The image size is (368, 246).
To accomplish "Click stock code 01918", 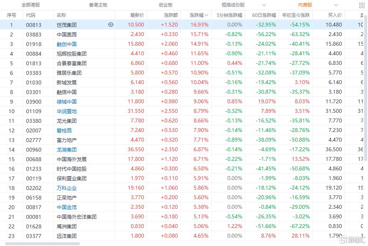I will (34, 44).
